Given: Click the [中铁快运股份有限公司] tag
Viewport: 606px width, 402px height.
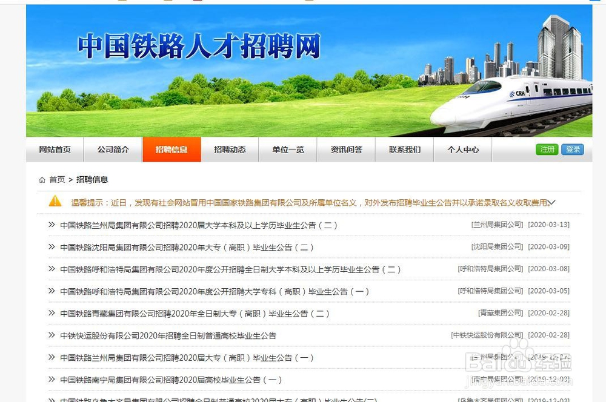Looking at the screenshot, I should point(487,335).
